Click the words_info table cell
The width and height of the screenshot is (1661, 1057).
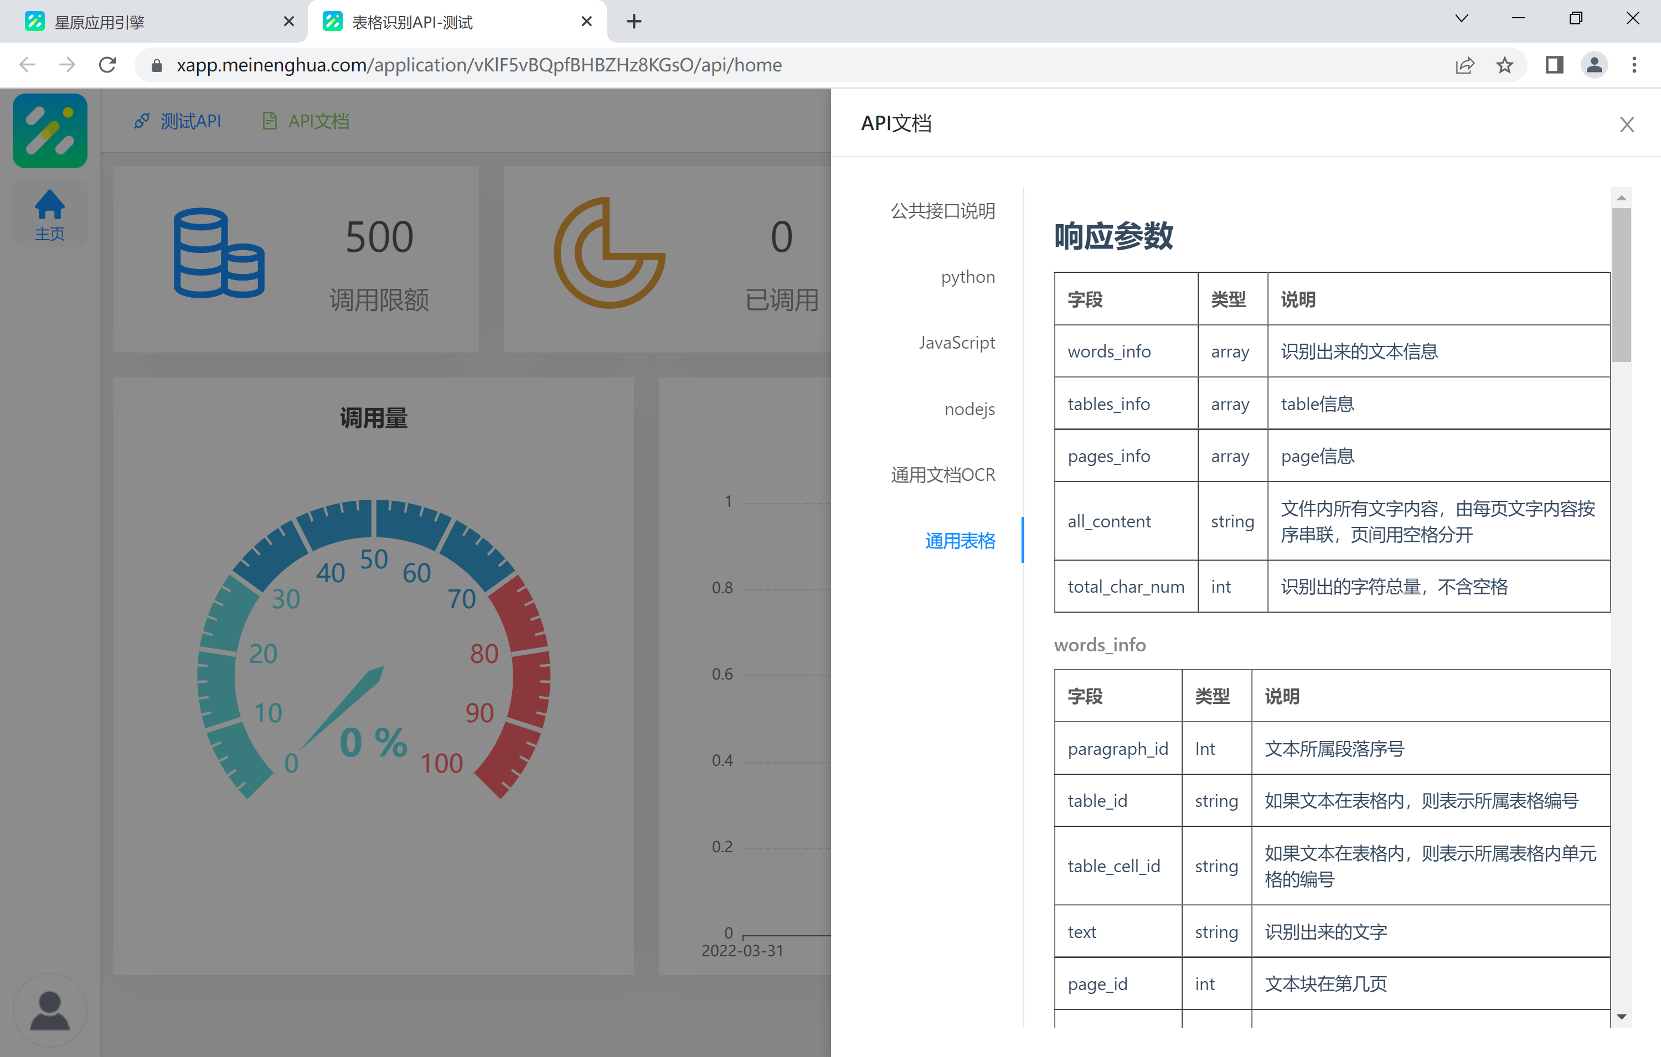click(1126, 351)
